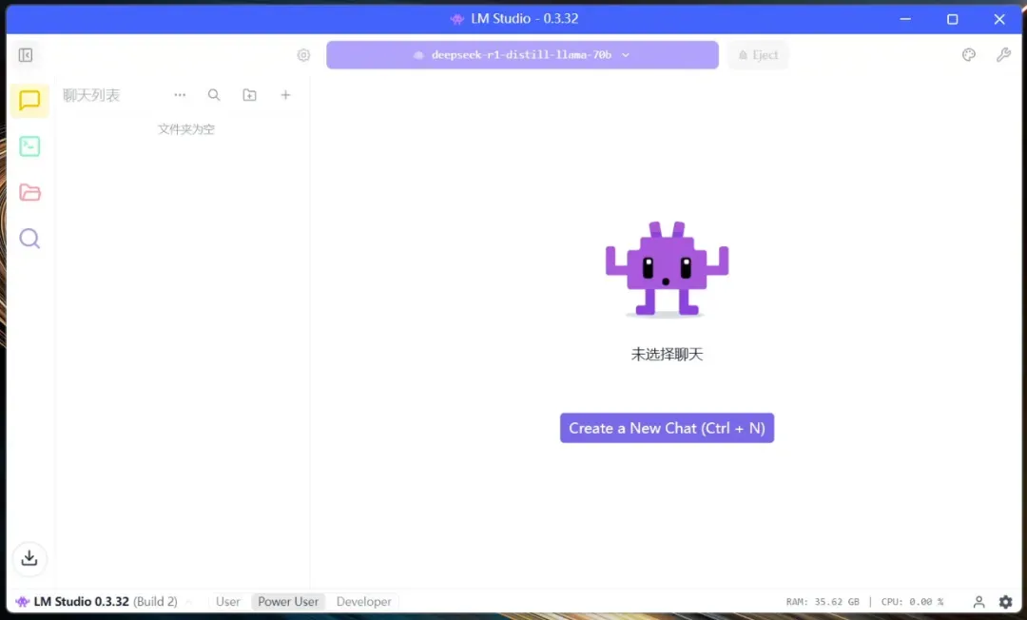Viewport: 1027px width, 620px height.
Task: Open the appearance palette icon
Action: (969, 55)
